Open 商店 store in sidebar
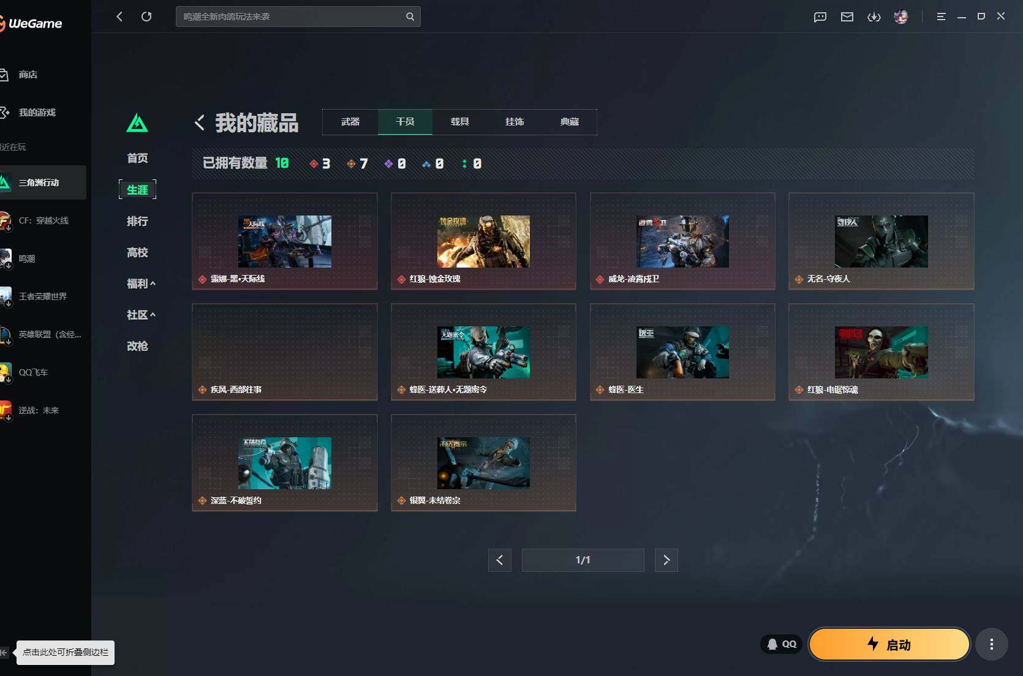Screen dimensions: 1023x676 click(28, 75)
